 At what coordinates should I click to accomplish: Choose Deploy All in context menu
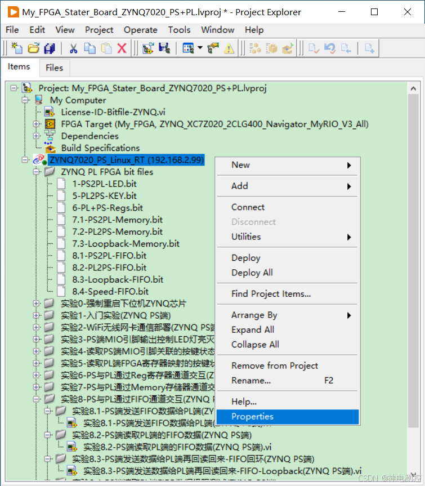coord(288,273)
